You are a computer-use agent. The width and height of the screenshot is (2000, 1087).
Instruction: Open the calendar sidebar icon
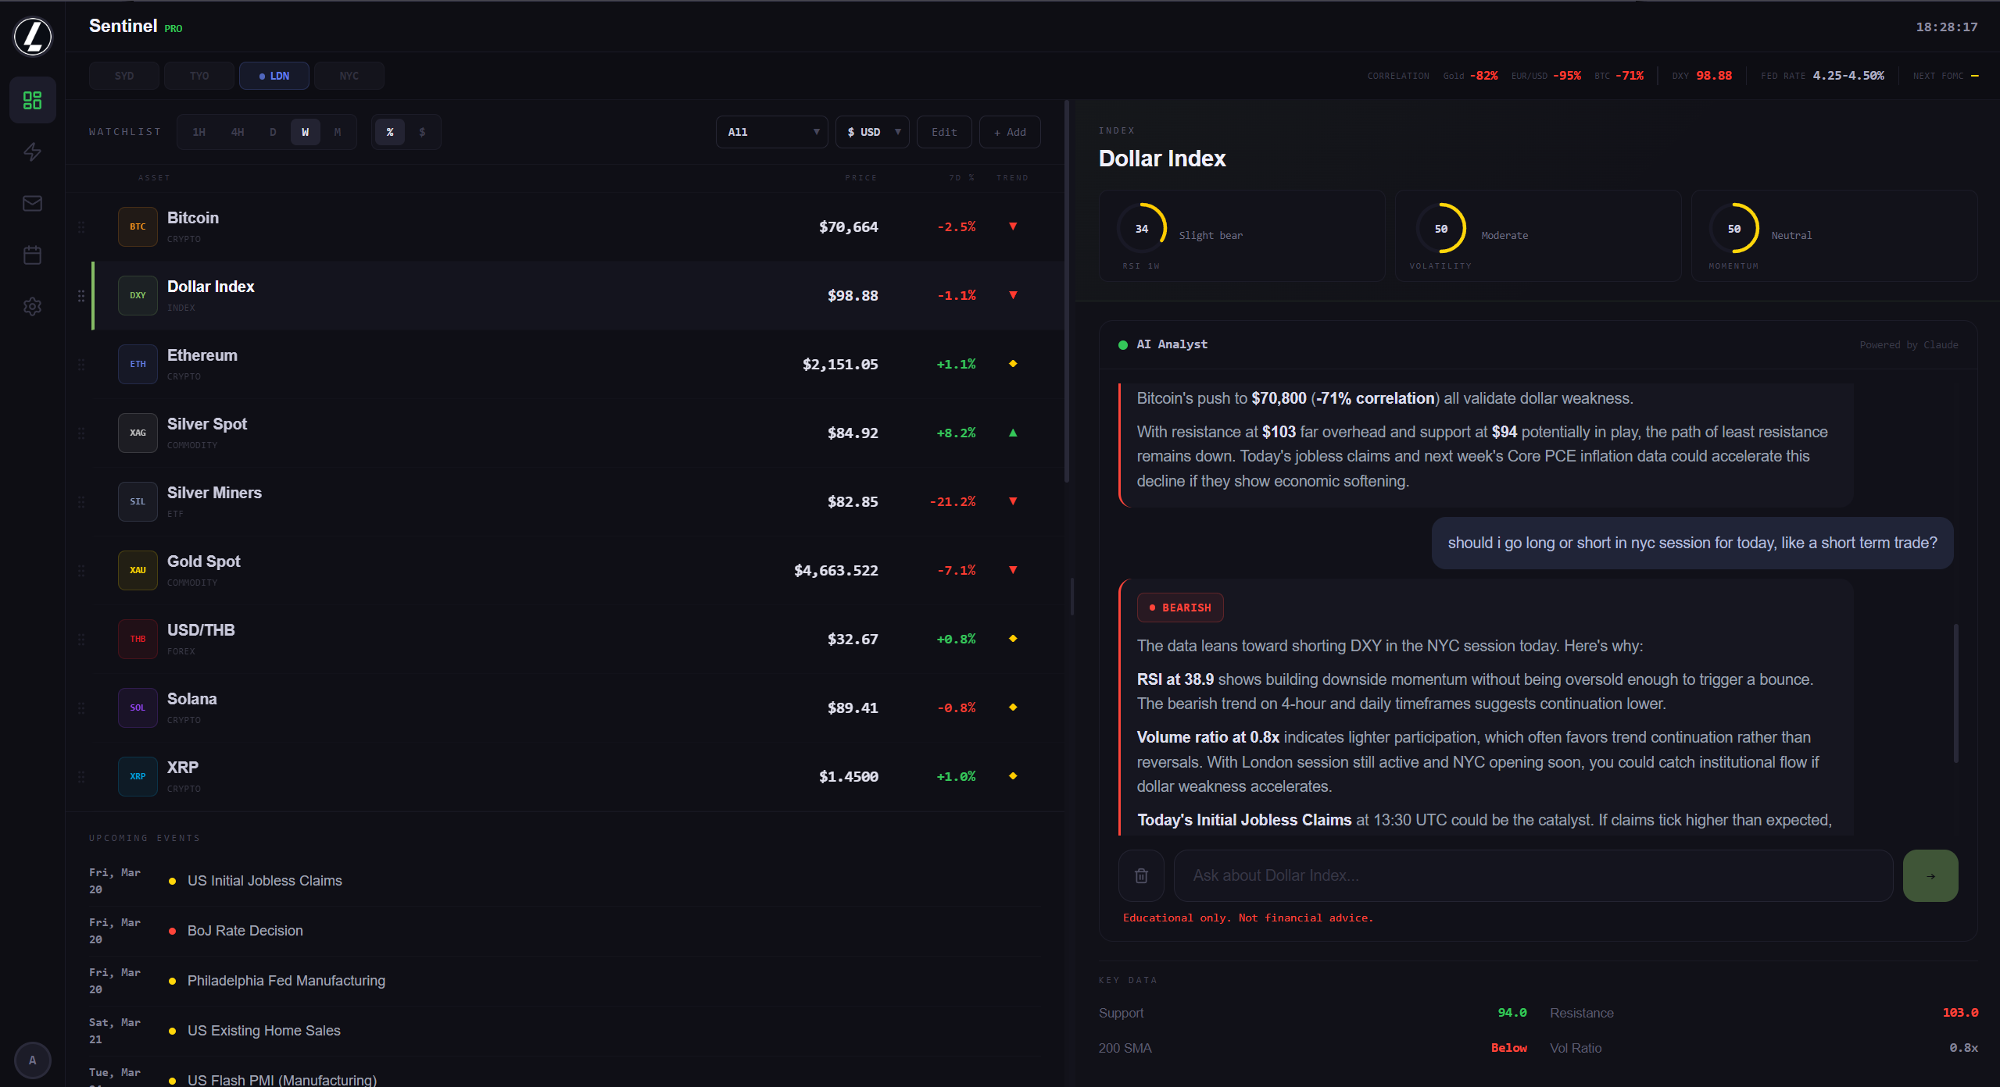point(32,255)
